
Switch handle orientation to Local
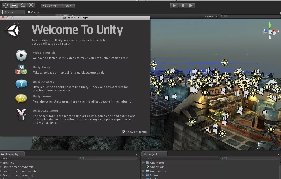coord(66,6)
